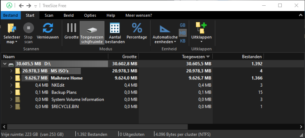
Task: Go back with the left arrow
Action: point(21,6)
